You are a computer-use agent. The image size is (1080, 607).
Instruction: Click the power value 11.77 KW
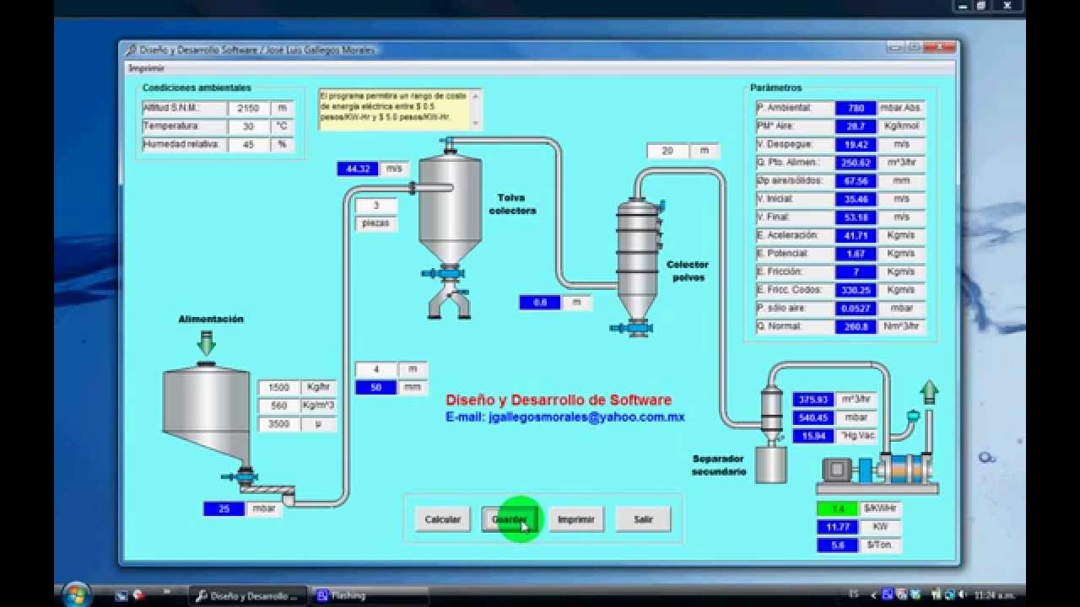click(837, 527)
